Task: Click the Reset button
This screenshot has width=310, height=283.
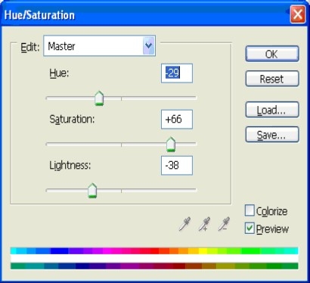Action: [272, 79]
